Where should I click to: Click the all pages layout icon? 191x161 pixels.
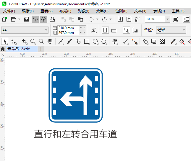127,30
